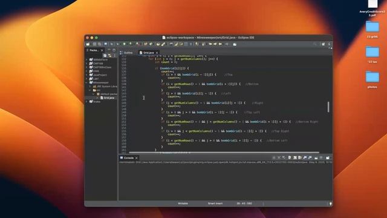Expand the Grid.java tree arrow

(x=97, y=98)
